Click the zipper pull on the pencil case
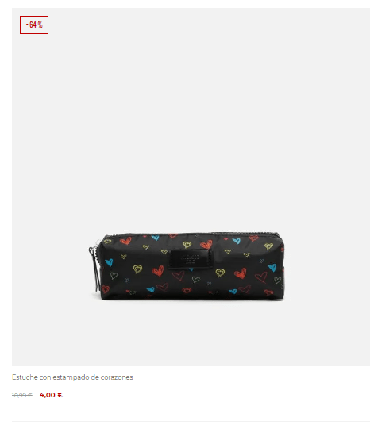The image size is (374, 422). pyautogui.click(x=94, y=266)
